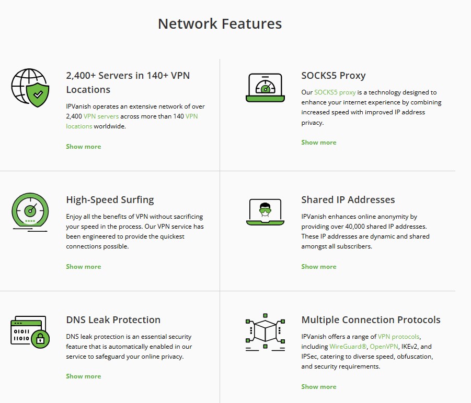
Task: Click Show more under the servers feature
Action: pos(83,146)
